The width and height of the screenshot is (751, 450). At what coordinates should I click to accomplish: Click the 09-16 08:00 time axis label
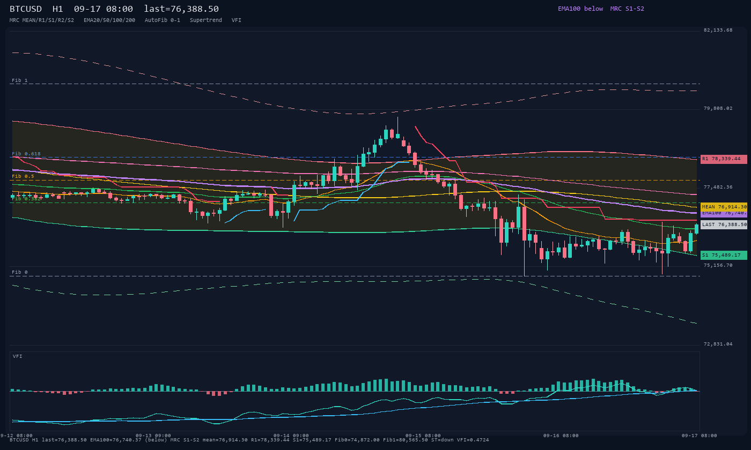[561, 436]
